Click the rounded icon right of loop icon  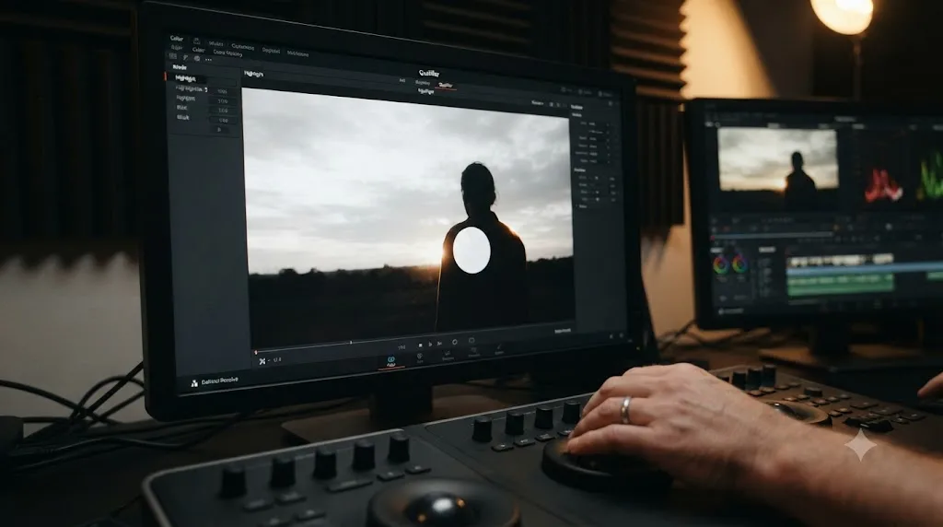tap(471, 341)
